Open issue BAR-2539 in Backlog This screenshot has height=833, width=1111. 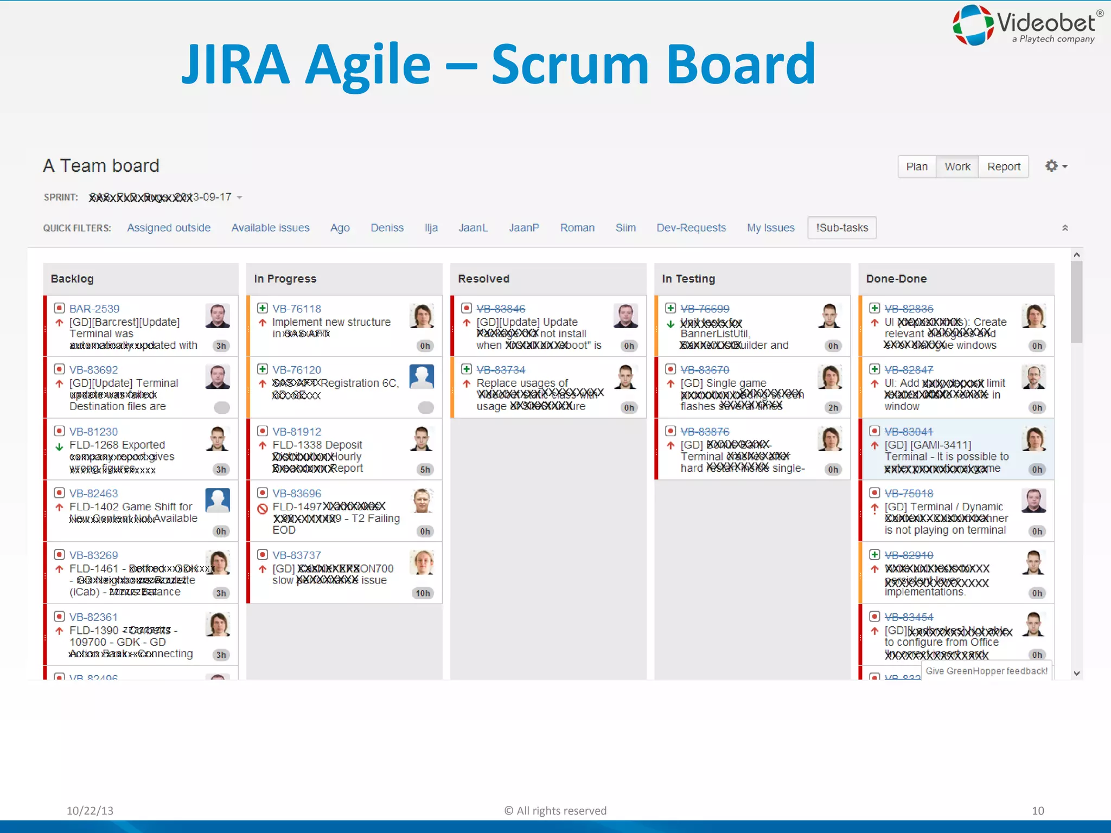pyautogui.click(x=94, y=309)
